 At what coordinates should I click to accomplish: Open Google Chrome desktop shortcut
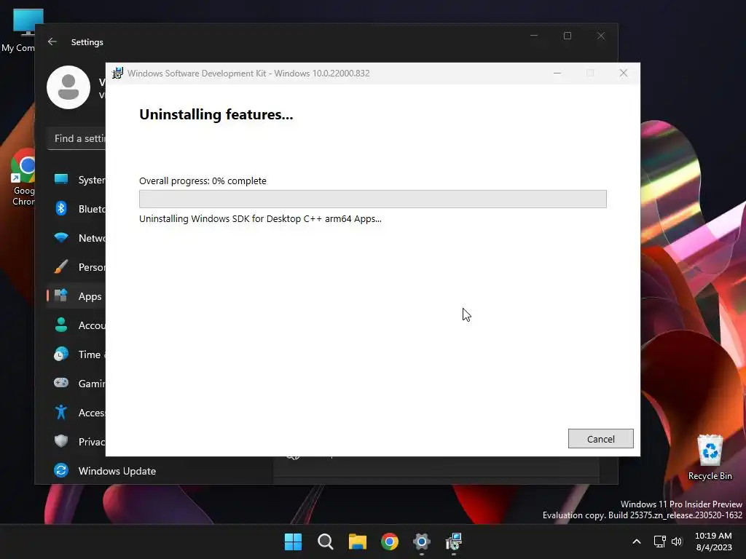23,178
